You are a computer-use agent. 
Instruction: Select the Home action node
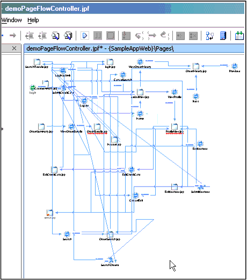140,113
